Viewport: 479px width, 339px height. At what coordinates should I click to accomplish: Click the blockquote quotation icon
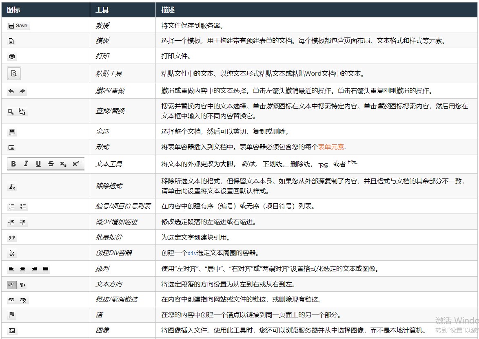pos(11,238)
